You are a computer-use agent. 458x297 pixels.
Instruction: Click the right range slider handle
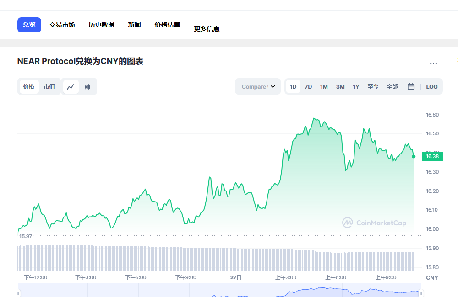[x=421, y=293]
